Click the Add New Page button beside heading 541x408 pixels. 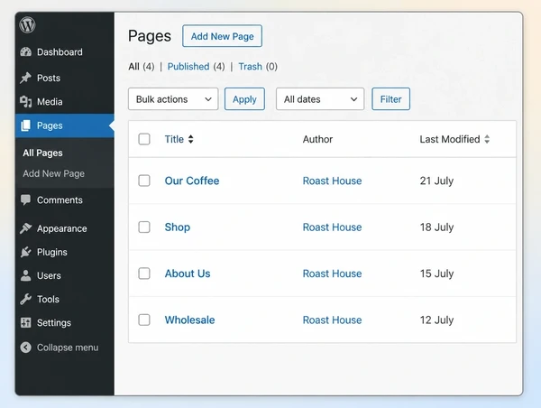[x=222, y=36]
